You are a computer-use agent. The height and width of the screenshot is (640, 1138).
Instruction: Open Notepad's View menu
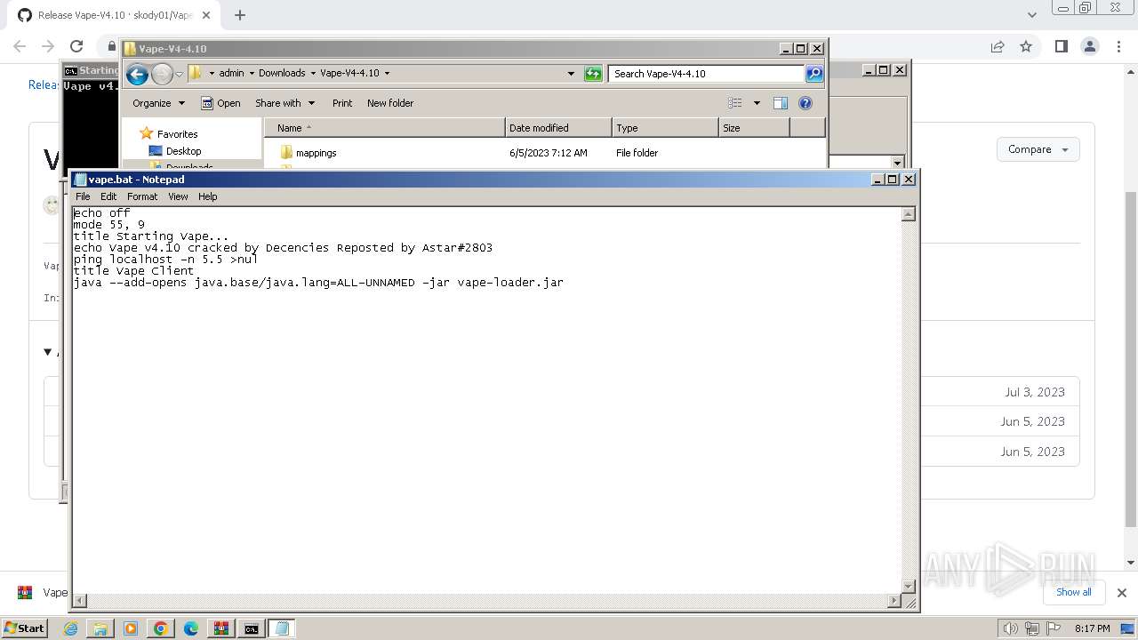point(178,196)
